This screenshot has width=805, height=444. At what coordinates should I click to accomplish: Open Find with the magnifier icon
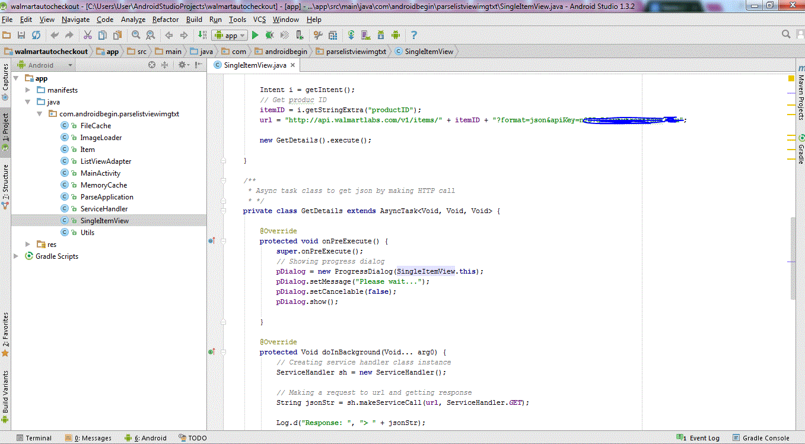click(136, 36)
